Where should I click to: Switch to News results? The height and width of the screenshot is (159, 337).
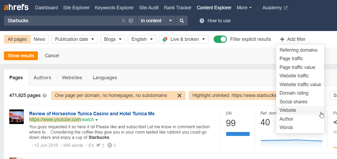click(39, 39)
